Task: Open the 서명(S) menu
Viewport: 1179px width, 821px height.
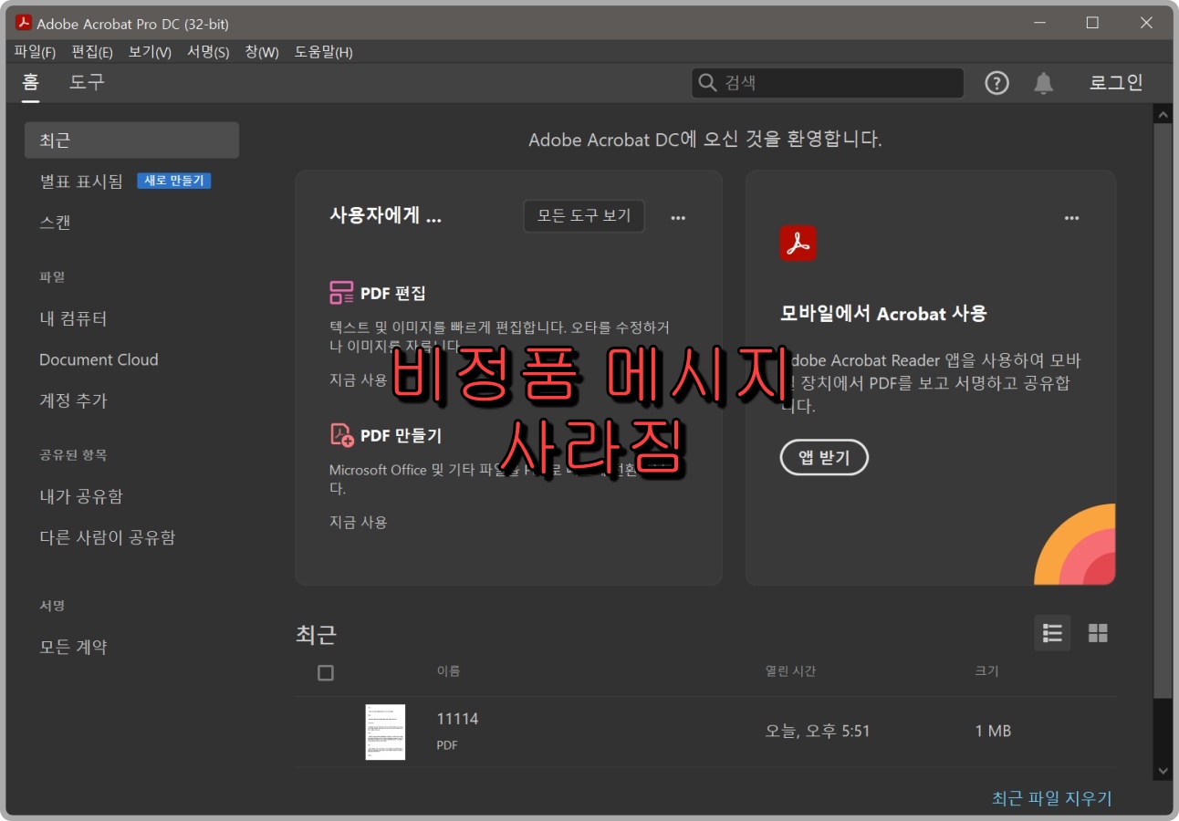Action: pyautogui.click(x=208, y=52)
